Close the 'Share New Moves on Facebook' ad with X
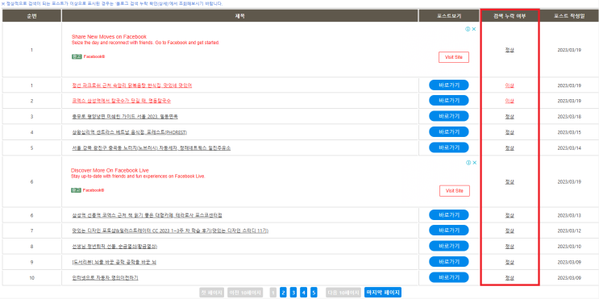Image resolution: width=599 pixels, height=299 pixels. (474, 29)
